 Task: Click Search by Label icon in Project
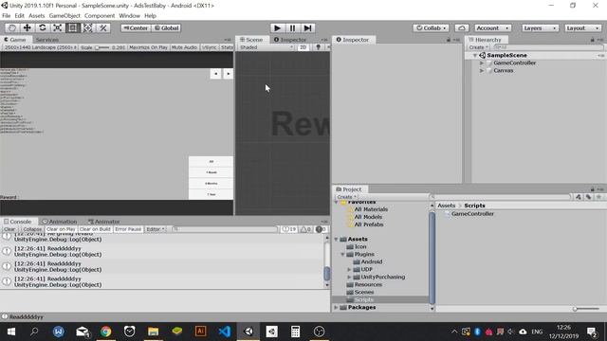(588, 197)
